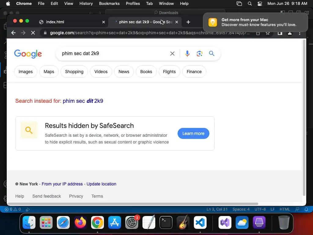Close the phim sec dat 2k9 tab
The height and width of the screenshot is (235, 313).
[177, 22]
